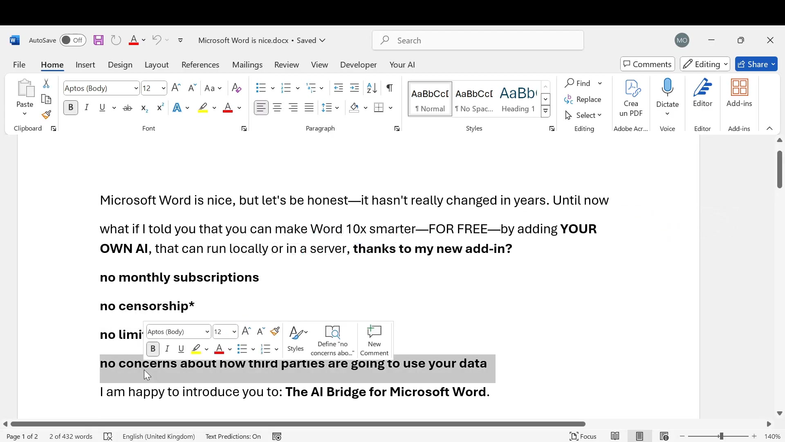
Task: Expand the Select dropdown in Editing
Action: [x=583, y=115]
